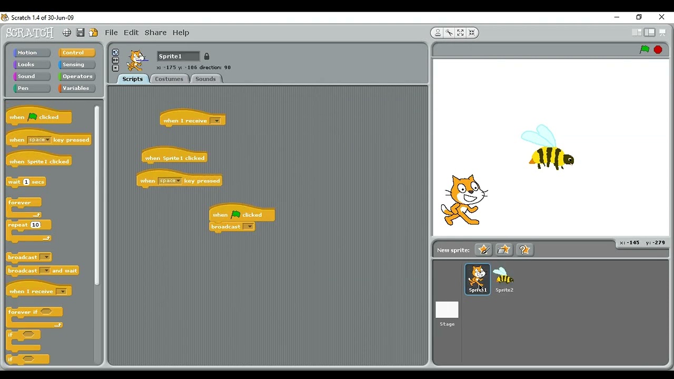Click the 'when flag clicked' palette block

(39, 116)
